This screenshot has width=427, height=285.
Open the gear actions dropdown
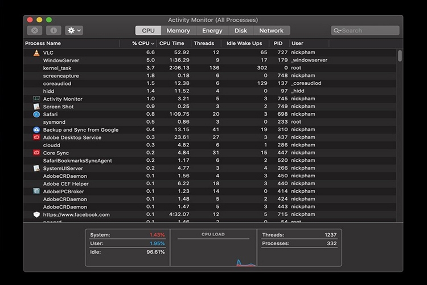74,31
